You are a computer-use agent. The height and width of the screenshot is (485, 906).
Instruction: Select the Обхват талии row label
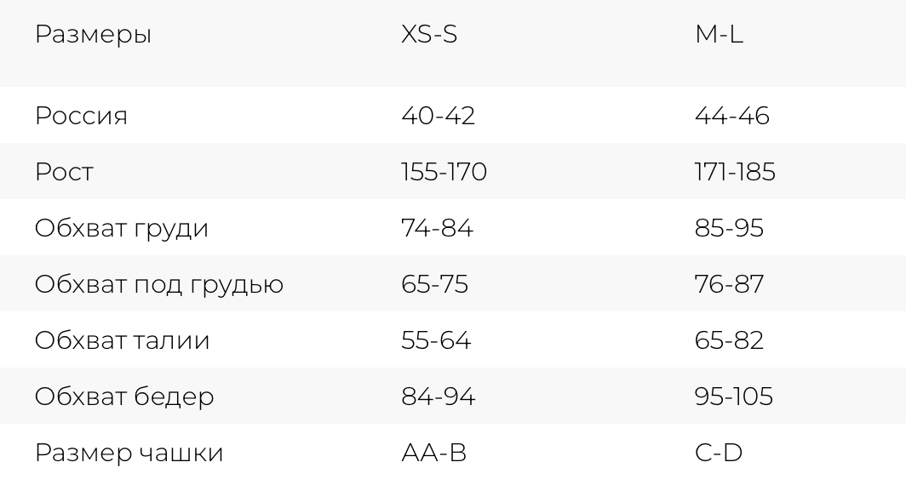[122, 340]
